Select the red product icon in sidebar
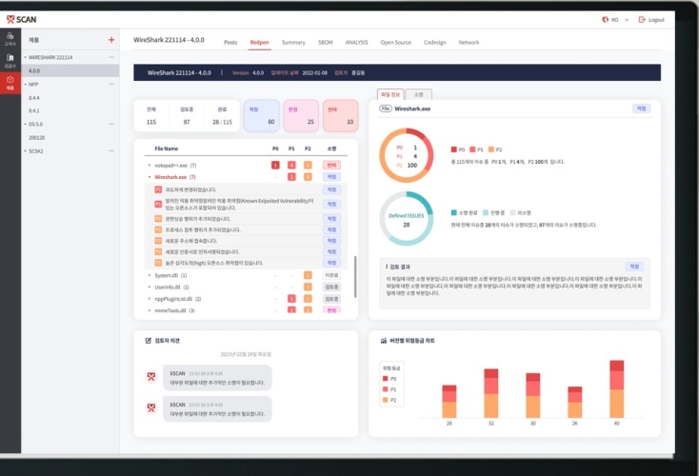699x476 pixels. coord(10,83)
